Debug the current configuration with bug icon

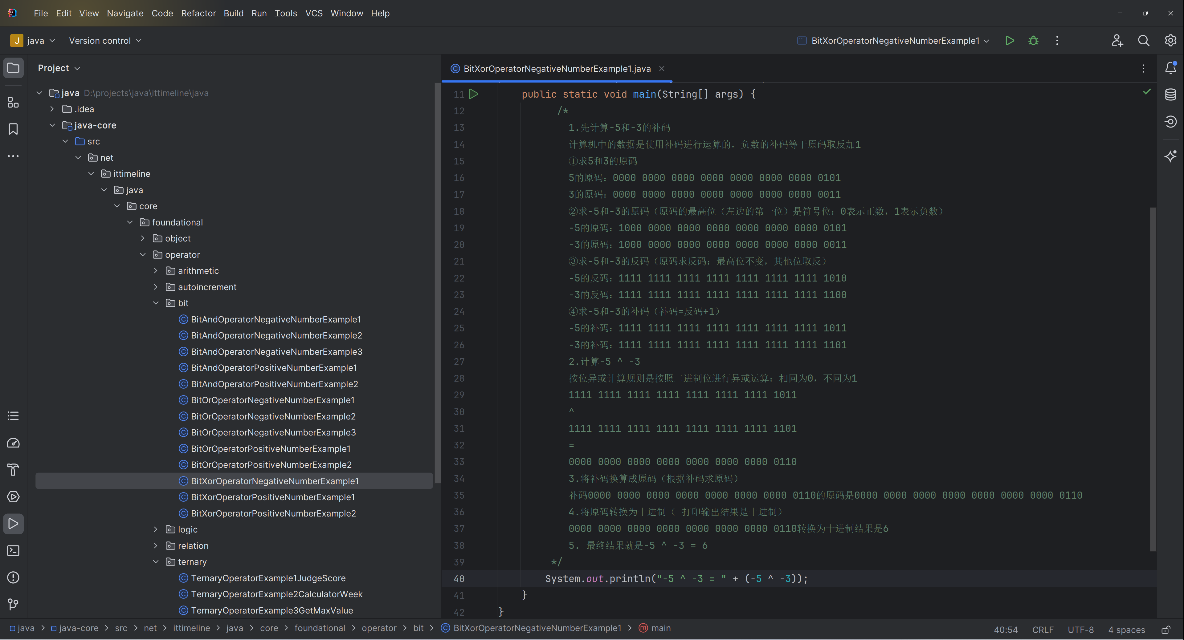pyautogui.click(x=1033, y=40)
